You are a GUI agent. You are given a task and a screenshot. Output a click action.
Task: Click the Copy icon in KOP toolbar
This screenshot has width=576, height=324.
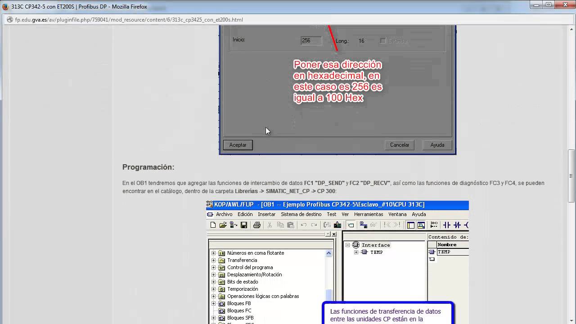[280, 225]
